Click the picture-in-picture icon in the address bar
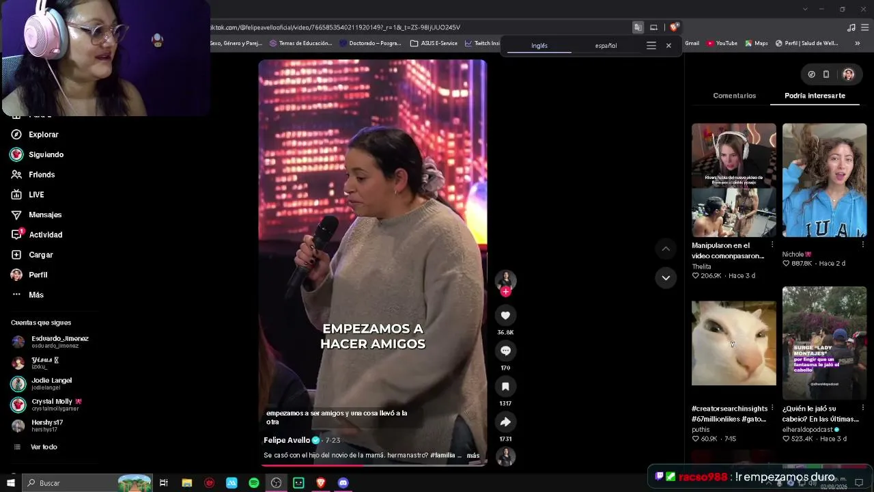This screenshot has width=874, height=492. [653, 27]
